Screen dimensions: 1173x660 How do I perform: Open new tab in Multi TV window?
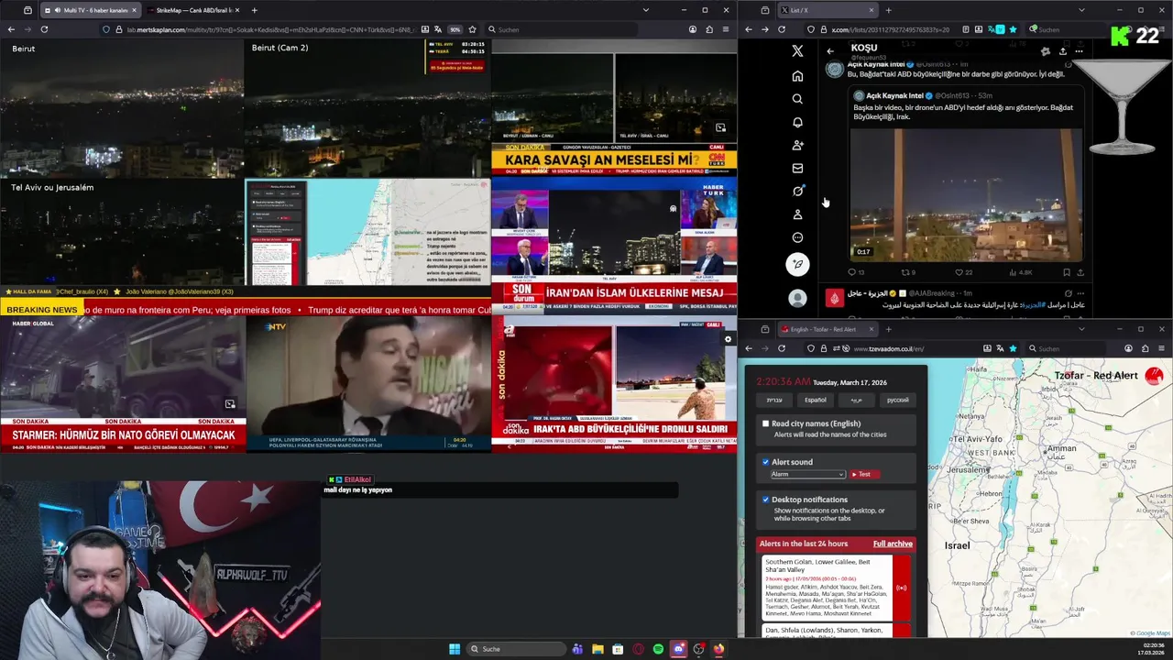click(x=254, y=10)
